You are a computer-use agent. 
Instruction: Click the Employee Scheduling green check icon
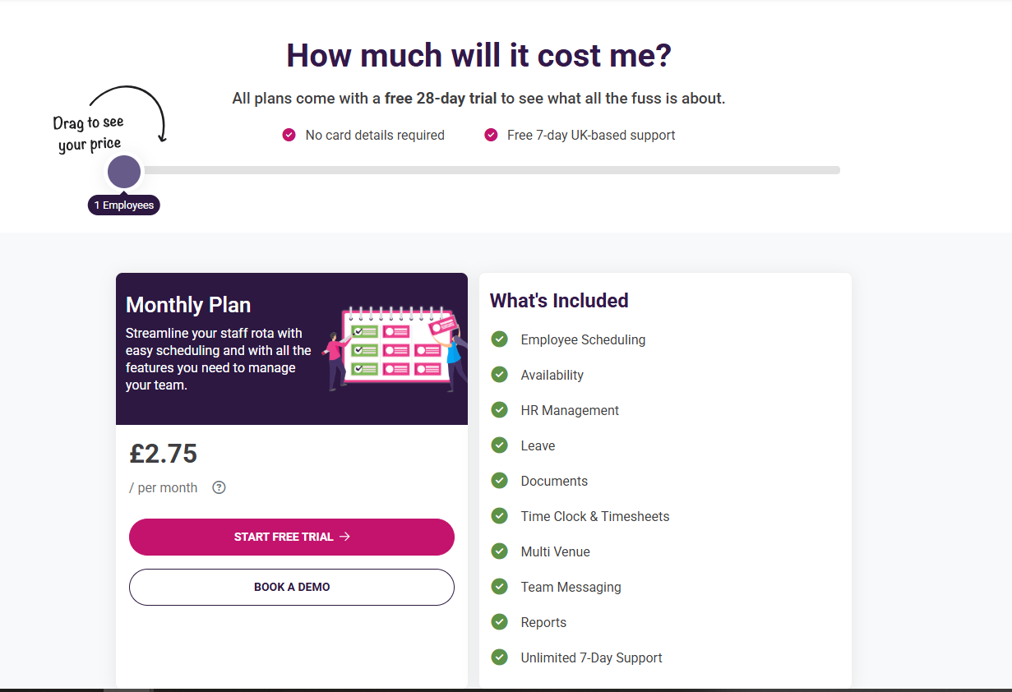tap(499, 339)
